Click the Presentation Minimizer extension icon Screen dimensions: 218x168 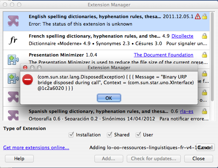[13, 59]
